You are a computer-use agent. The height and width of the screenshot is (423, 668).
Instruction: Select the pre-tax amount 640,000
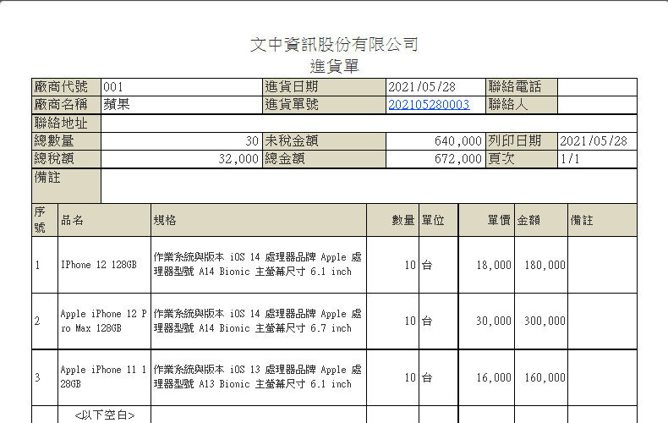[459, 141]
